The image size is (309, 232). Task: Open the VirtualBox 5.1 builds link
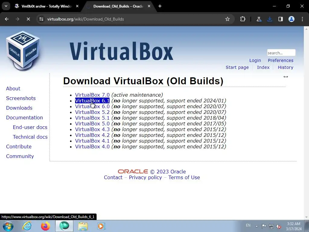92,118
